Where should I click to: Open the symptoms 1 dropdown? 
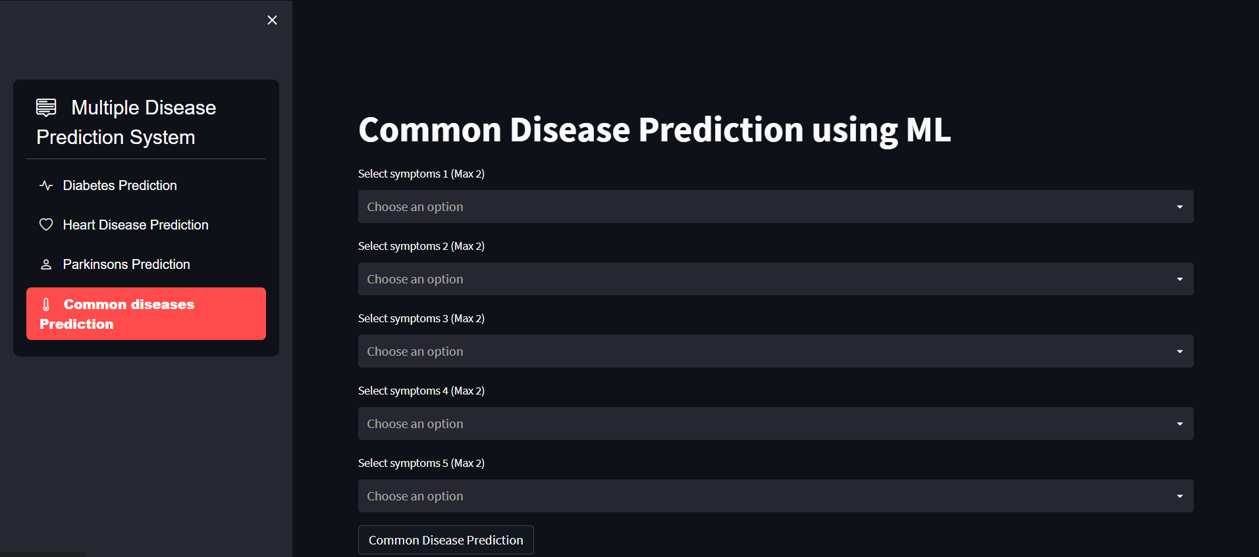[764, 206]
